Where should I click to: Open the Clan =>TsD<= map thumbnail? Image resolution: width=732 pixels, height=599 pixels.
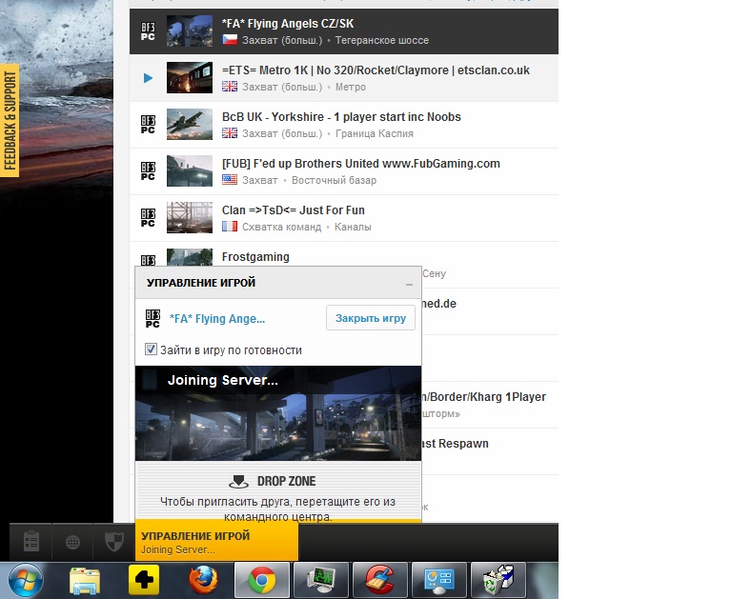(x=190, y=217)
